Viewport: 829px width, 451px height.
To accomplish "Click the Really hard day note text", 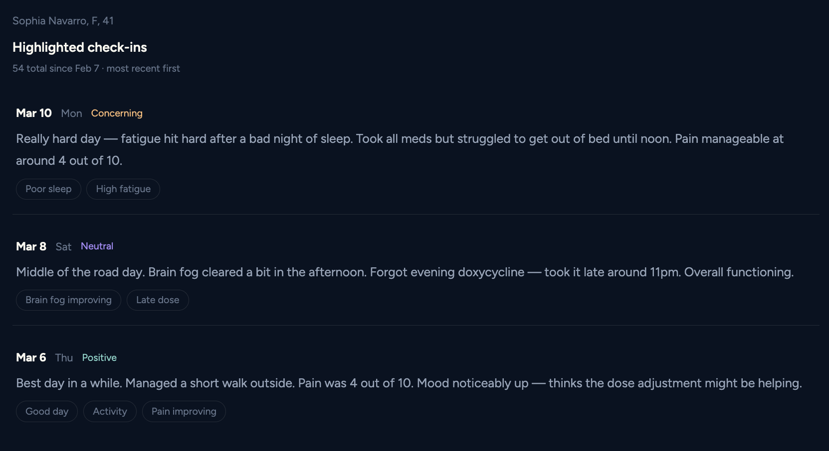I will [399, 139].
